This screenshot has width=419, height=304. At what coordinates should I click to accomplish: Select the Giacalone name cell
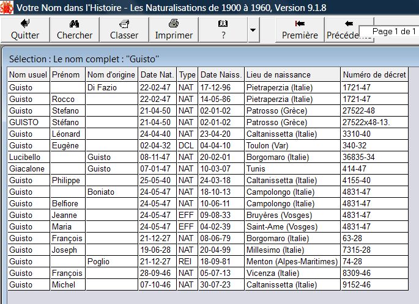click(x=28, y=169)
